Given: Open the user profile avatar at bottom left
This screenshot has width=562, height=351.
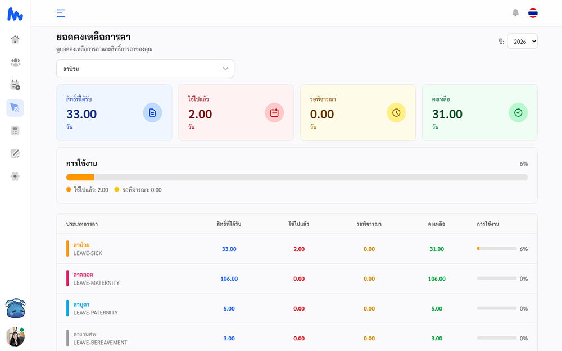Looking at the screenshot, I should (15, 336).
